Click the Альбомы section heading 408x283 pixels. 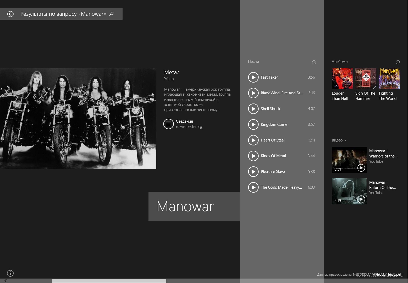[340, 62]
